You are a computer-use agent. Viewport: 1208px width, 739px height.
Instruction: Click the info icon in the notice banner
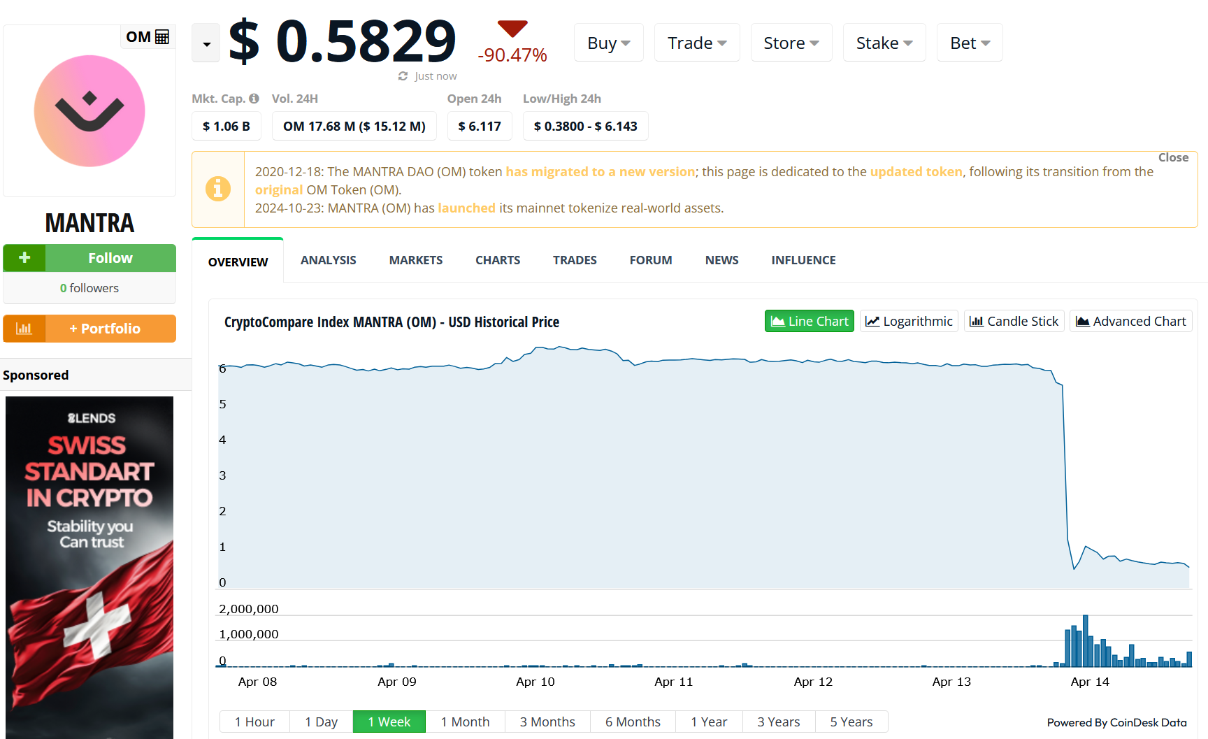click(x=218, y=189)
